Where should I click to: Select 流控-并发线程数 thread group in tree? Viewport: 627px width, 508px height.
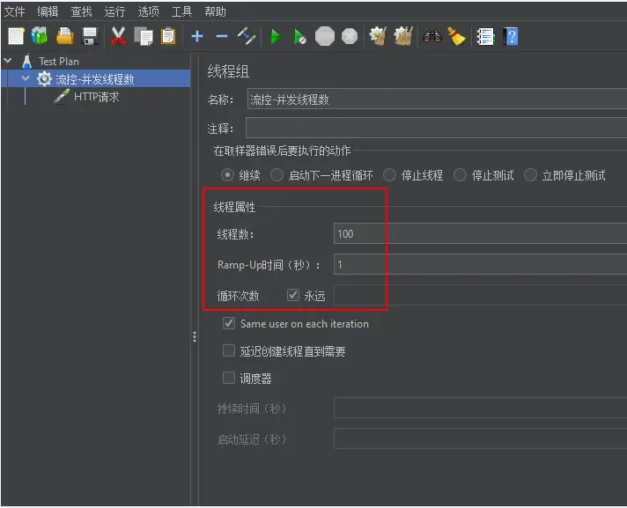click(95, 79)
